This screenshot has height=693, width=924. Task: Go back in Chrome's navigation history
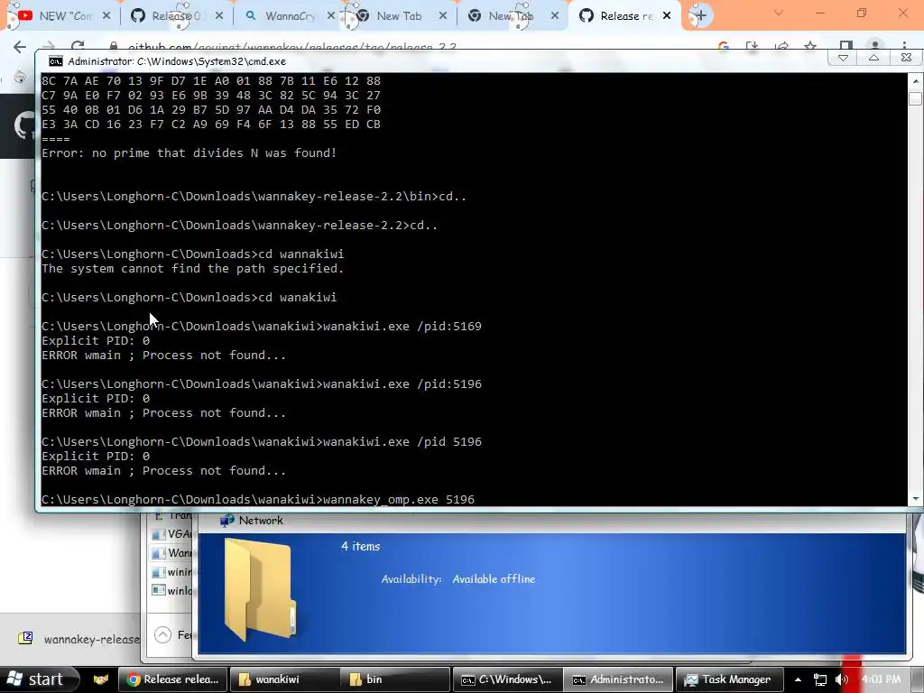(x=20, y=47)
